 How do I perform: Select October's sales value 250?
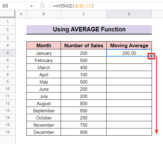click(x=84, y=118)
